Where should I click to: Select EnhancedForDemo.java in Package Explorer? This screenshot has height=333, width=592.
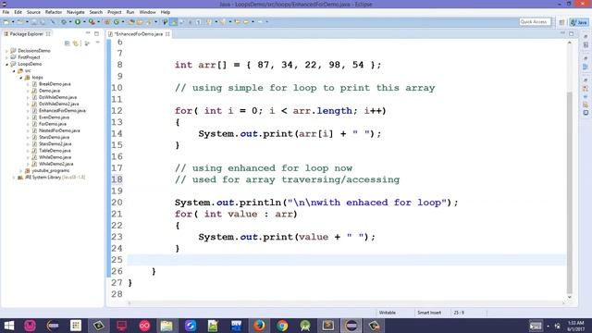coord(62,111)
